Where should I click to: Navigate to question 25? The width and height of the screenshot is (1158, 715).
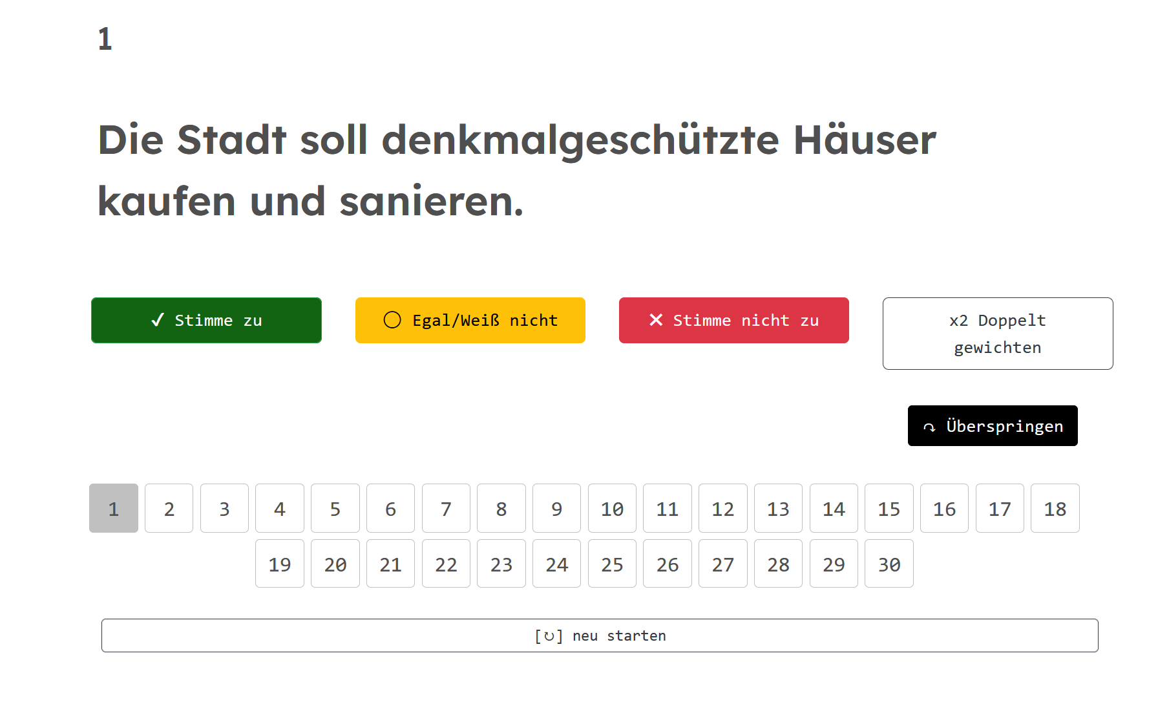click(612, 564)
